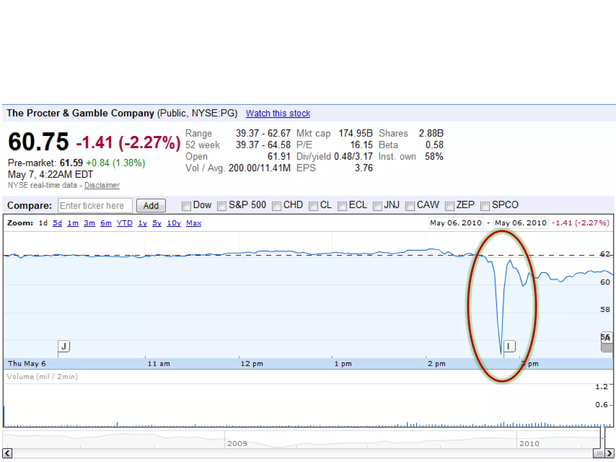This screenshot has width=616, height=462.
Task: Enable the Dow comparison checkbox
Action: 186,206
